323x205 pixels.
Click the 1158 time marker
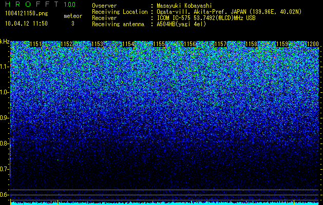click(x=251, y=44)
